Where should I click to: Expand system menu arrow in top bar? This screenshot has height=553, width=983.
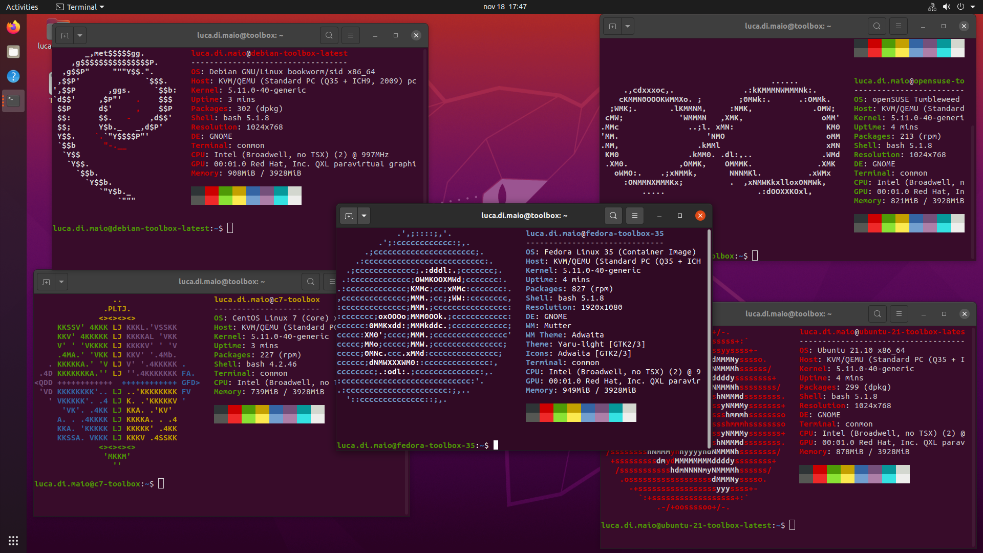coord(973,7)
